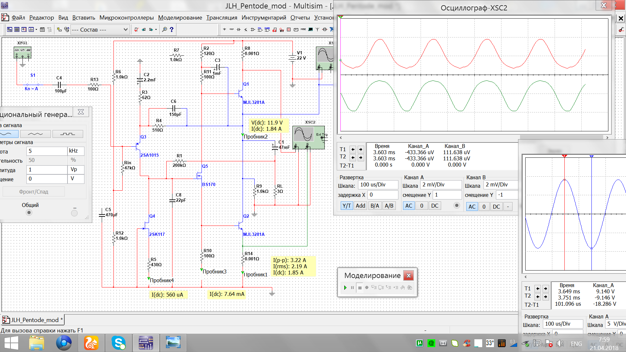626x352 pixels.
Task: Set Channel B coupling to AC
Action: pos(472,206)
